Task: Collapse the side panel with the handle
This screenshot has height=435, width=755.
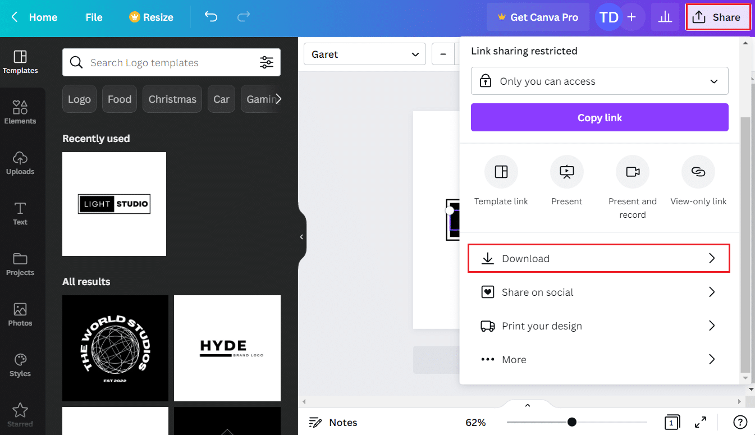Action: tap(301, 237)
